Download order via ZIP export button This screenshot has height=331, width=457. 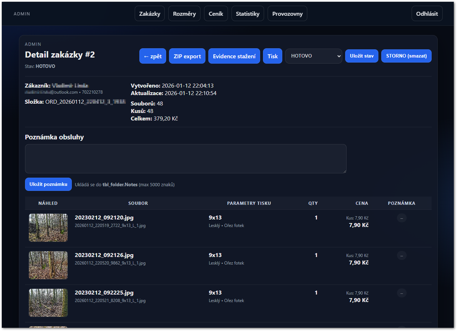point(187,56)
